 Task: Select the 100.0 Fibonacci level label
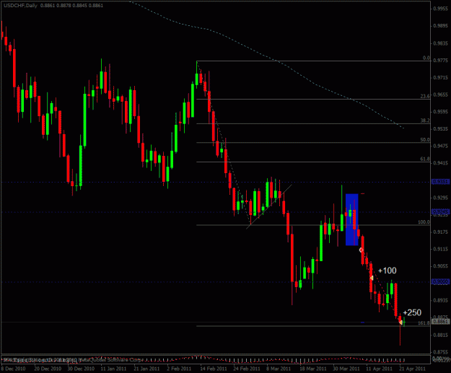coord(424,222)
